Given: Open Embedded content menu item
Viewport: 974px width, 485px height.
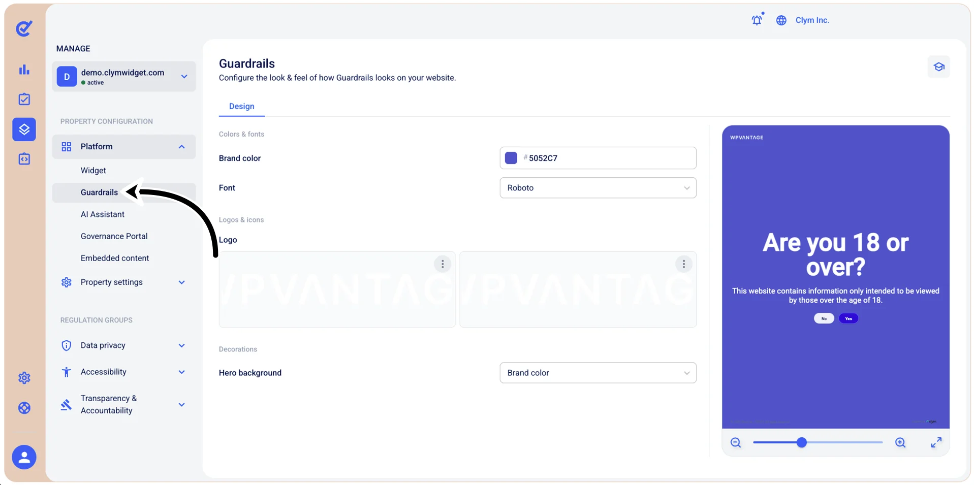Looking at the screenshot, I should coord(115,258).
